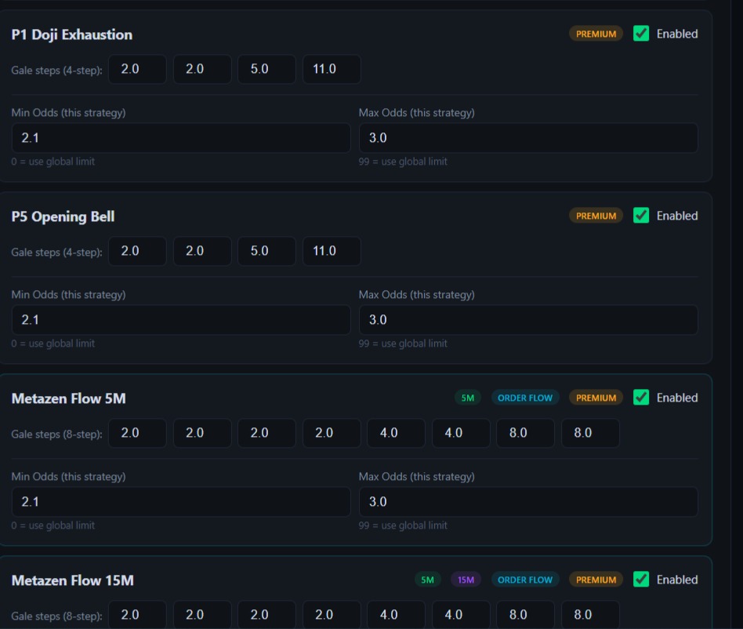The width and height of the screenshot is (743, 629).
Task: Focus Min Odds field in Metazen Flow 5M
Action: [181, 502]
